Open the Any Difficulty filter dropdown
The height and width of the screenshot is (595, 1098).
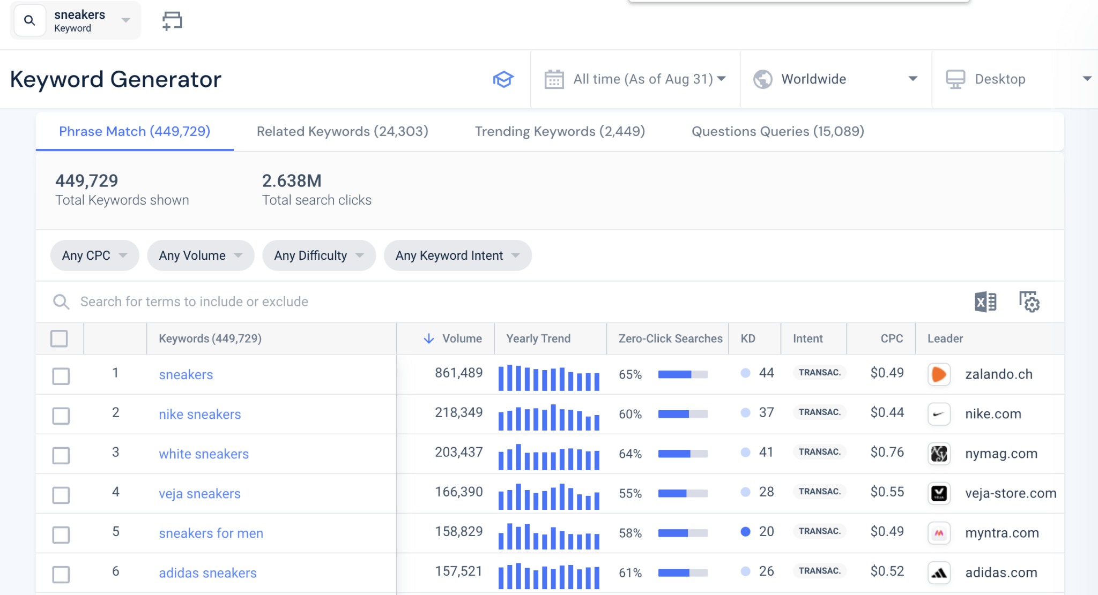tap(319, 255)
